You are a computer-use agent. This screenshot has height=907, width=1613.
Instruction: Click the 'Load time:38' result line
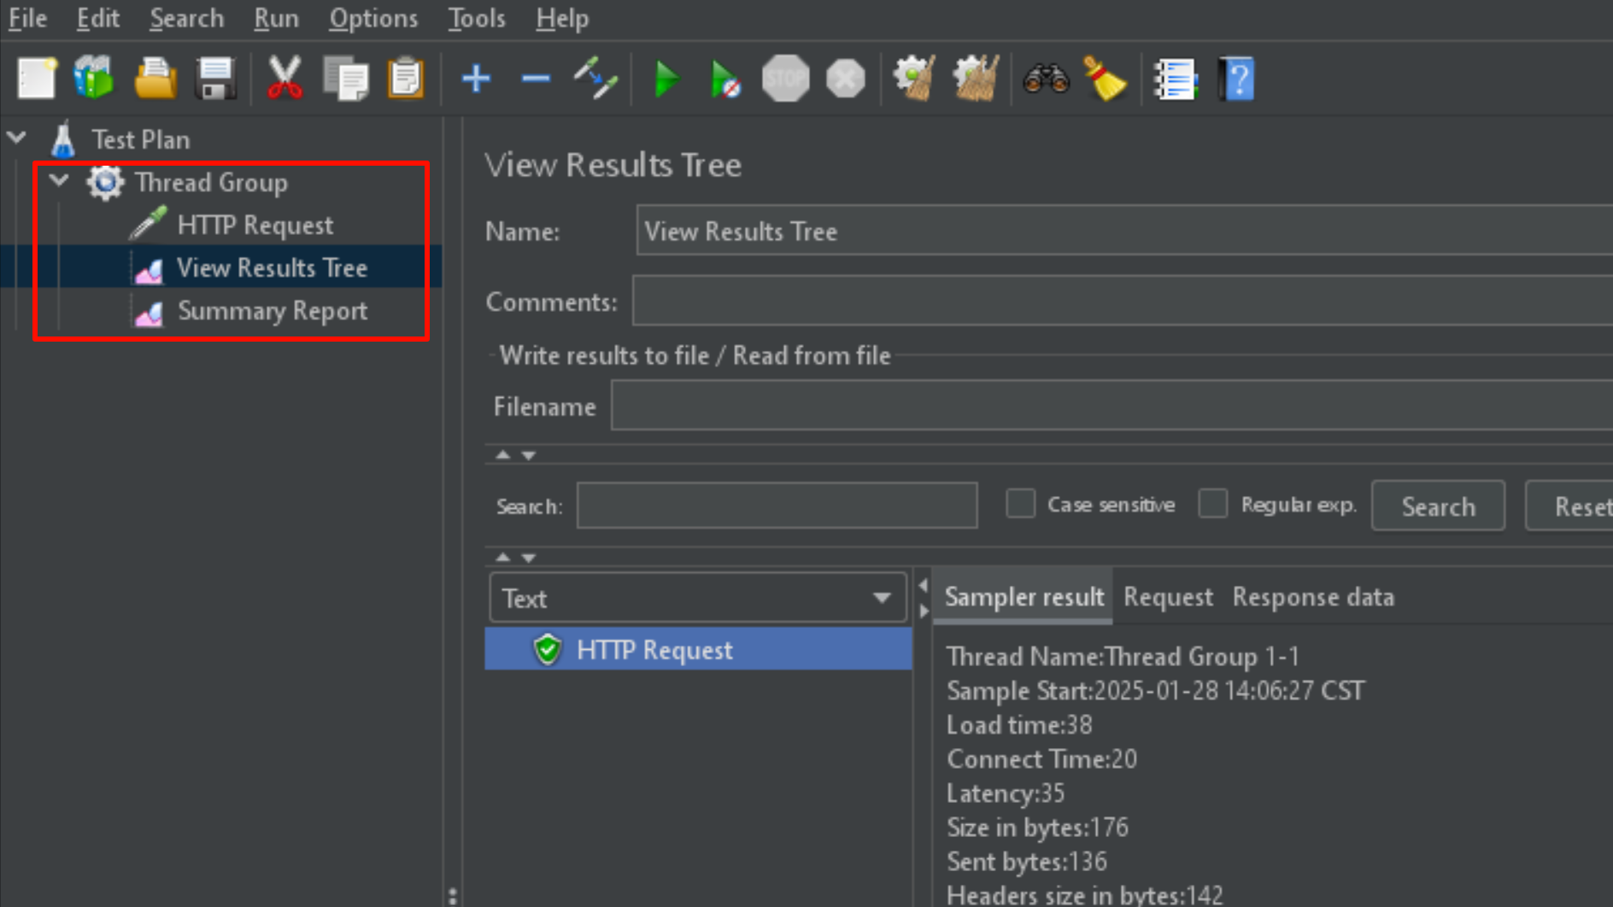[x=1019, y=724]
